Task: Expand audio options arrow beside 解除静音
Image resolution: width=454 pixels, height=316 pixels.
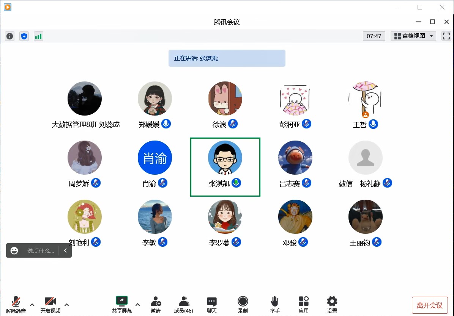Action: 32,305
